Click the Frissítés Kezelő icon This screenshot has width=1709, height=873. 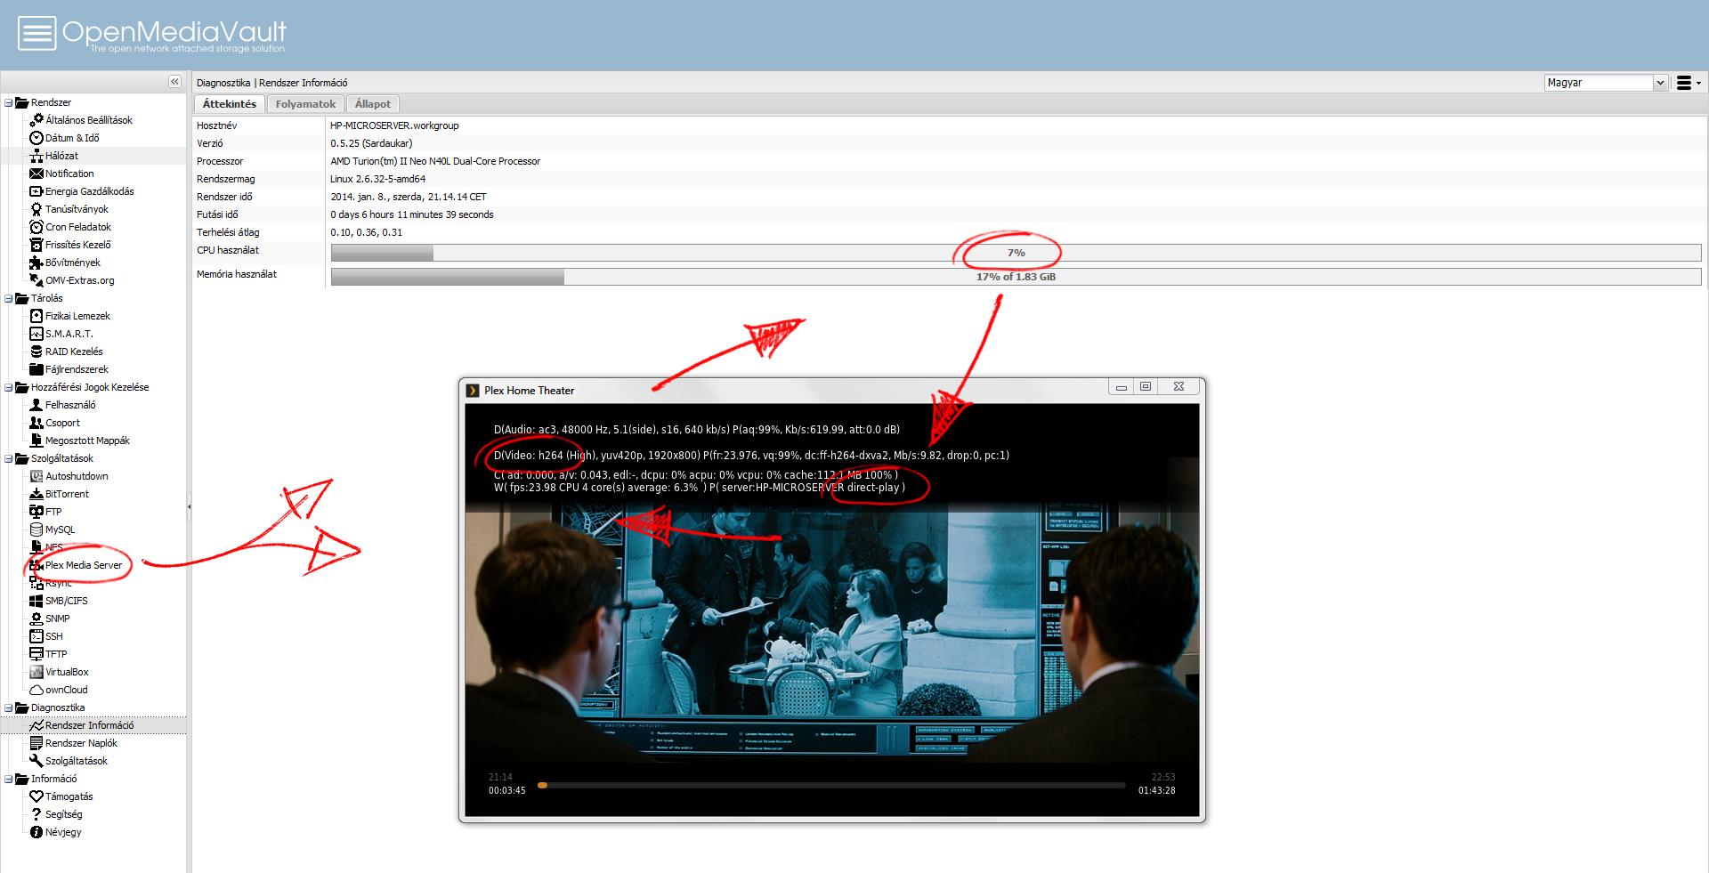pyautogui.click(x=36, y=245)
